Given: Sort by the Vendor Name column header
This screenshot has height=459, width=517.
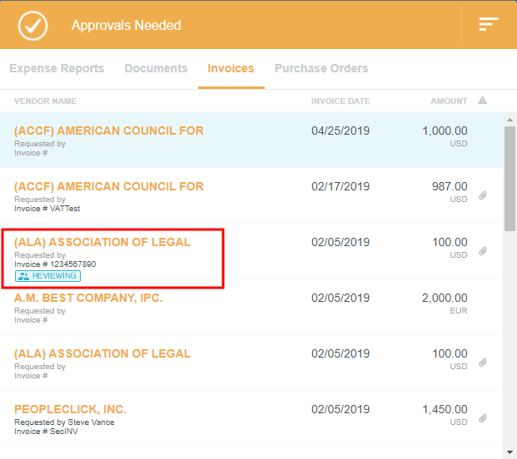Looking at the screenshot, I should click(x=45, y=101).
